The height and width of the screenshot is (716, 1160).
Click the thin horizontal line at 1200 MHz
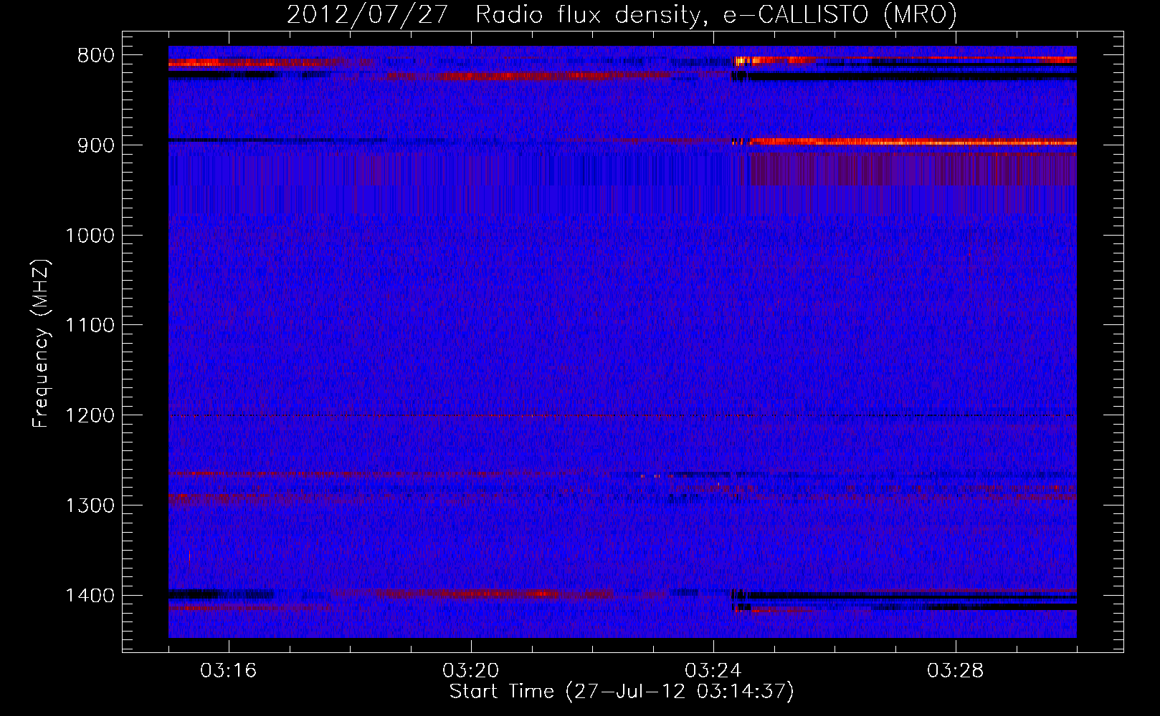[622, 416]
